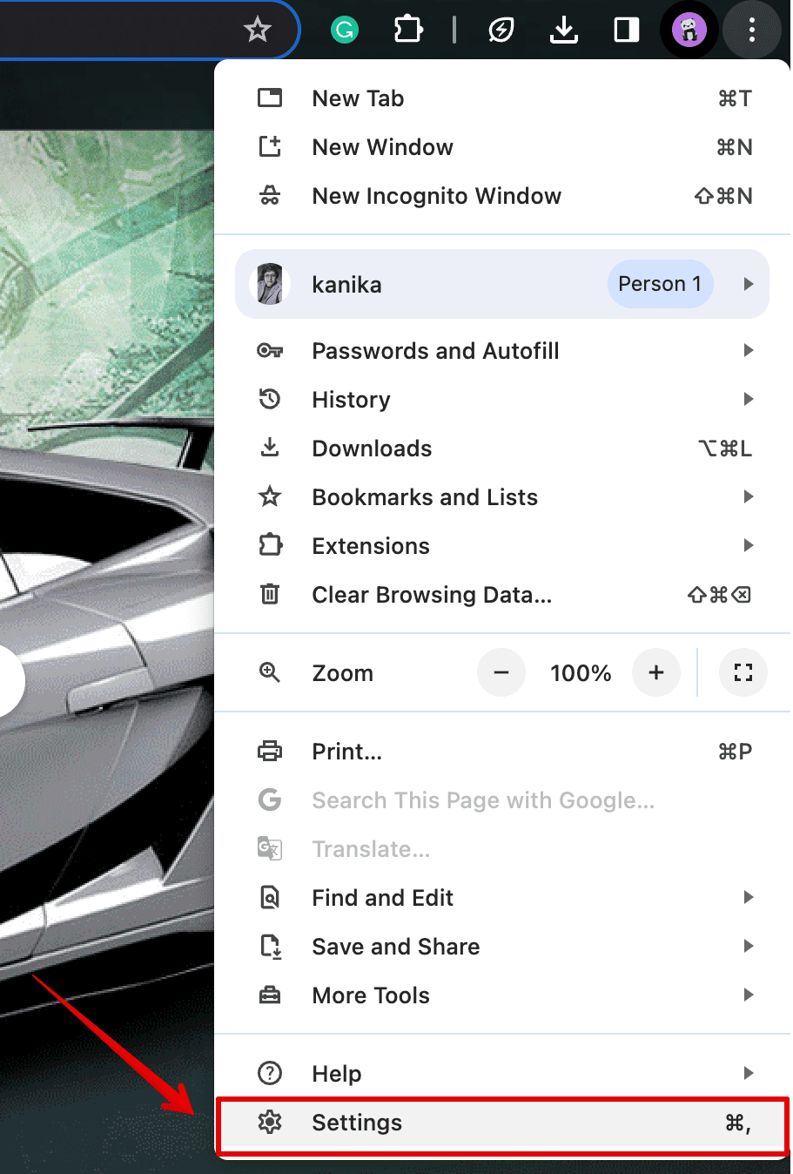Open the More Tools submenu
793x1174 pixels.
371,995
